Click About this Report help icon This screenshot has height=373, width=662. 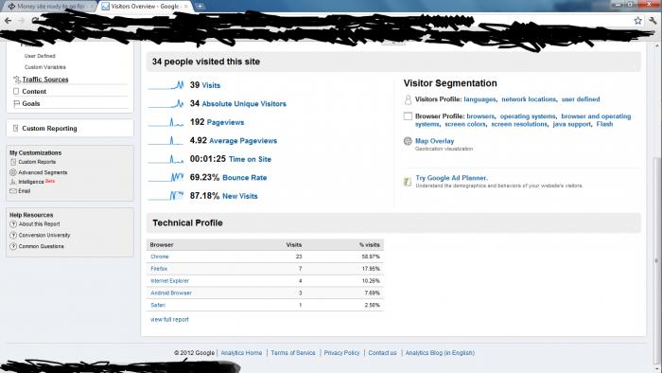(x=13, y=224)
